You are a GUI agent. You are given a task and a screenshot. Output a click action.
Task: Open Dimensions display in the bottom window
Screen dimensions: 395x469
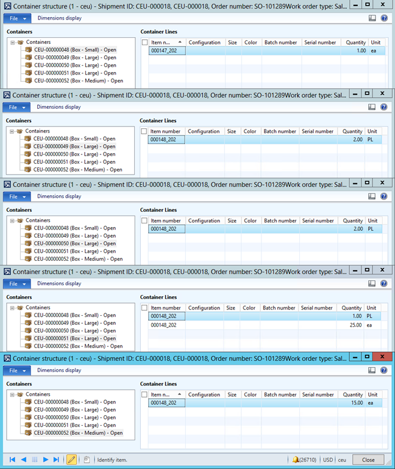(59, 371)
